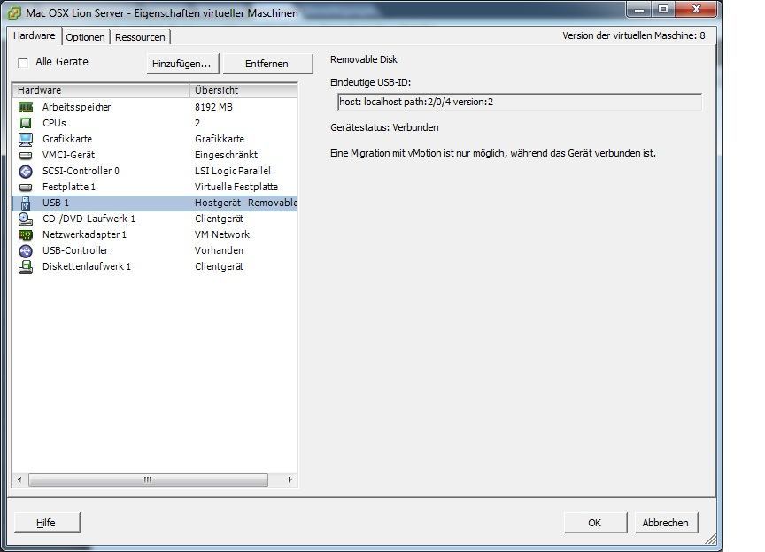Image resolution: width=765 pixels, height=552 pixels.
Task: Click the Eindeutige USB-ID field
Action: (520, 102)
